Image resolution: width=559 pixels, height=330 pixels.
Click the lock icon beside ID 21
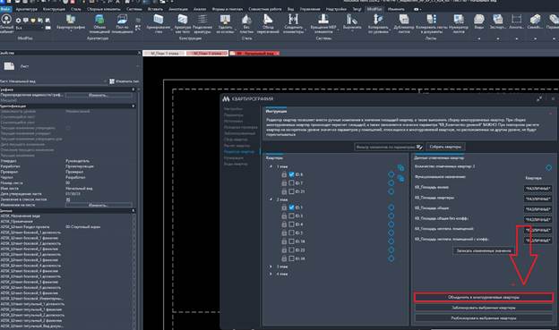(x=284, y=191)
